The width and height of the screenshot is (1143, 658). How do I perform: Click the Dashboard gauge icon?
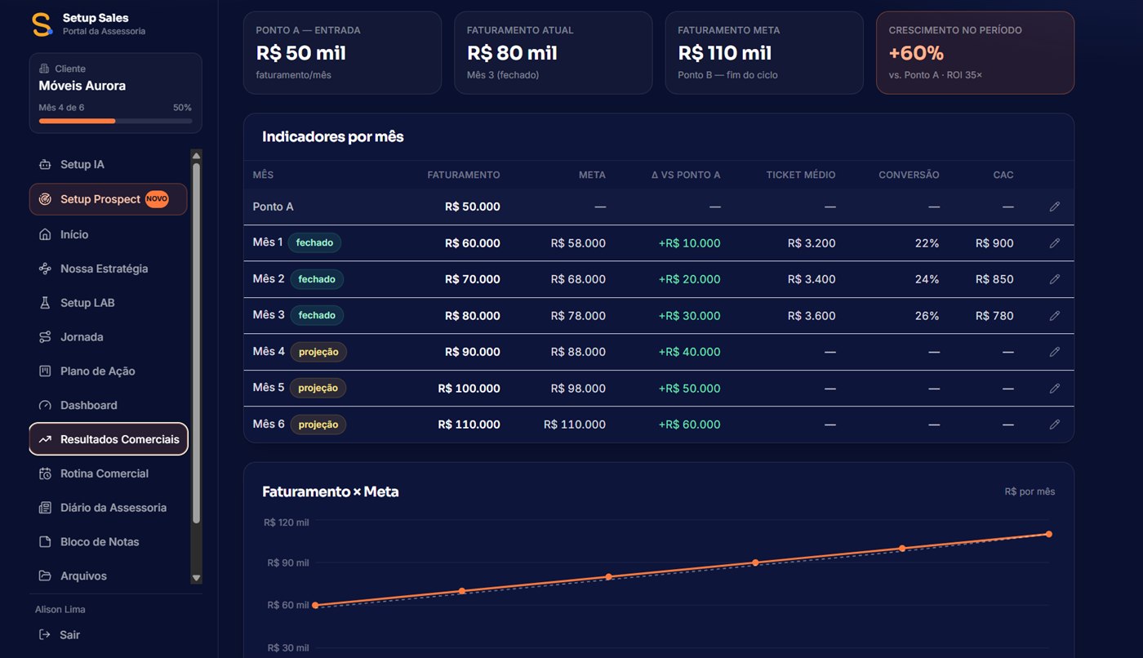45,406
